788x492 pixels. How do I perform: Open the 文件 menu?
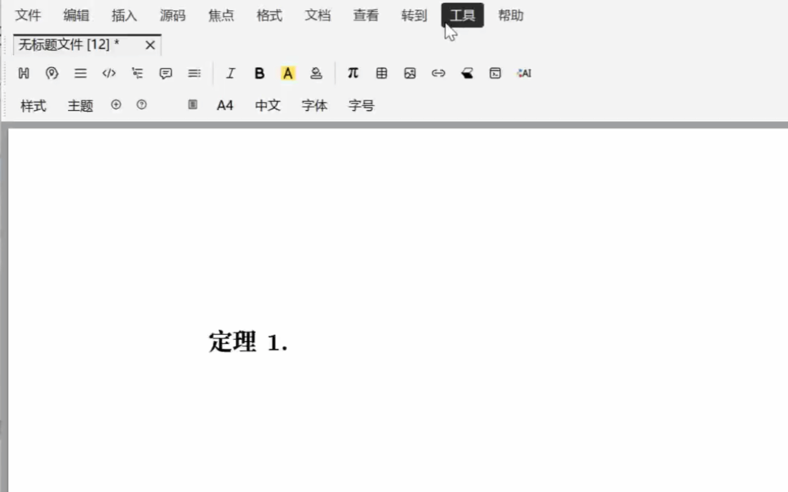(28, 15)
